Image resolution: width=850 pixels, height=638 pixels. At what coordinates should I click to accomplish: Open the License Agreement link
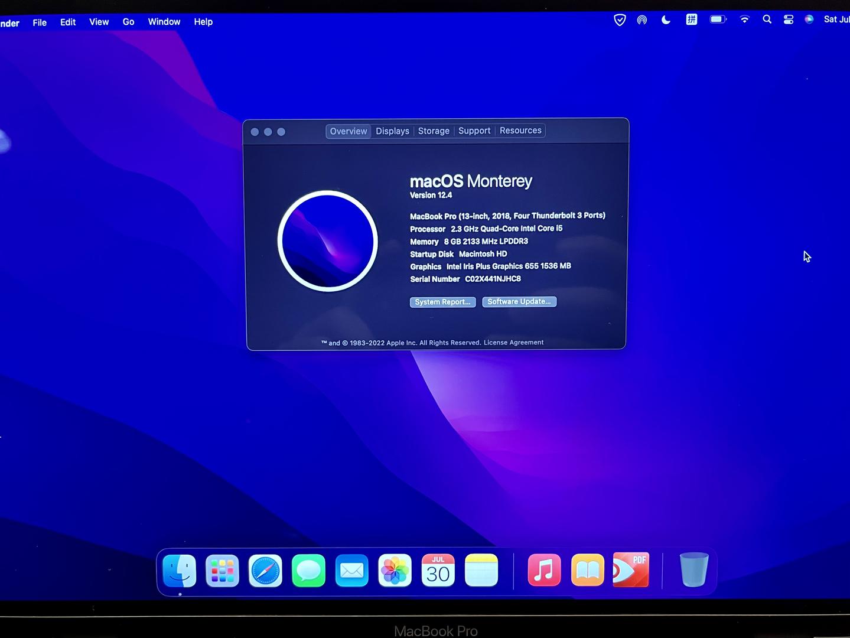coord(513,343)
